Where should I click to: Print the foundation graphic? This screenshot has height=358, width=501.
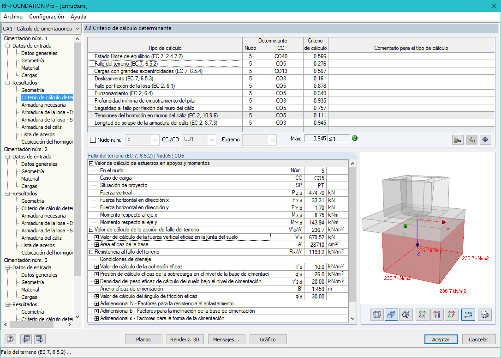pyautogui.click(x=485, y=315)
